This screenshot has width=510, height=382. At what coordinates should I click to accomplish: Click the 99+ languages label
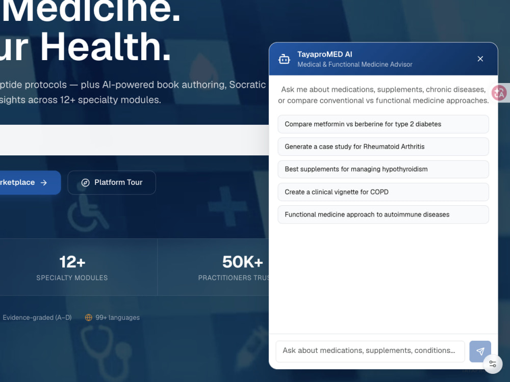117,317
